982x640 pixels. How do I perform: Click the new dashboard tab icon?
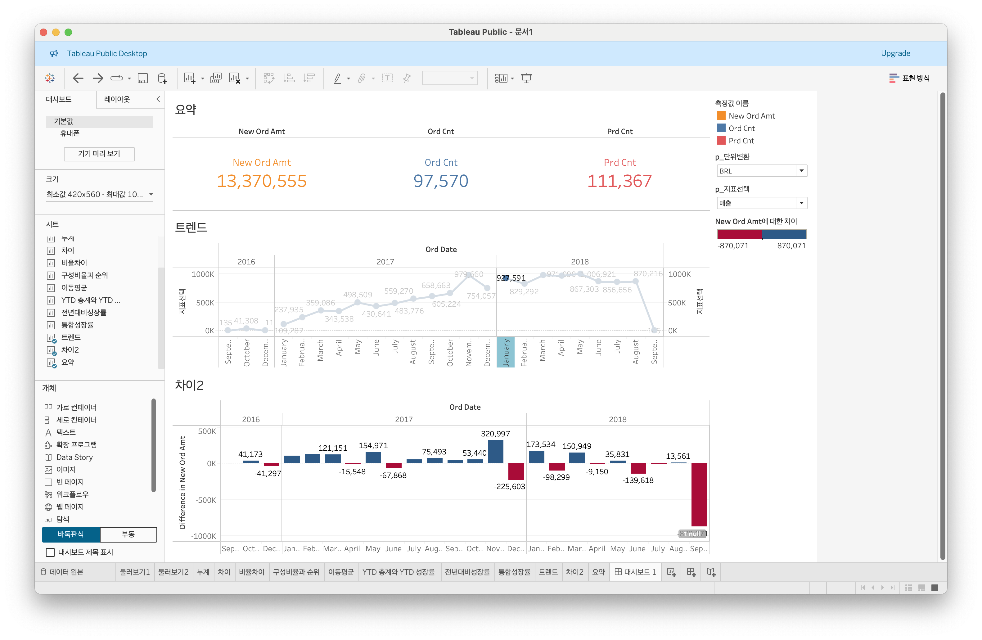coord(691,572)
